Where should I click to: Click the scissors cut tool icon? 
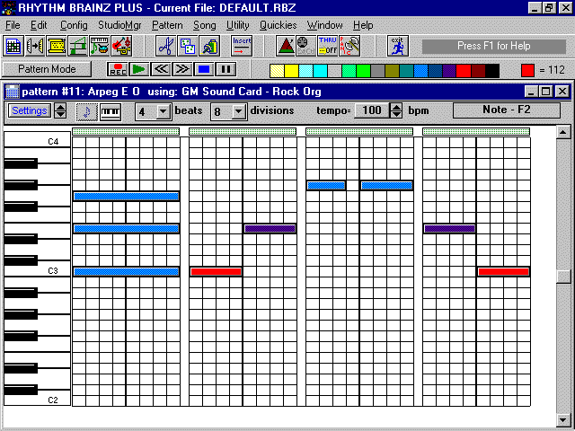point(164,45)
